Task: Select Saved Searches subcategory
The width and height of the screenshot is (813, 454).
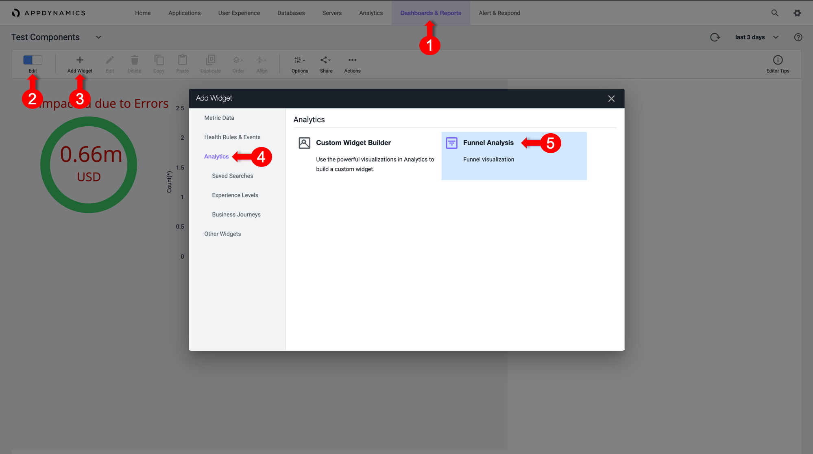Action: [232, 176]
